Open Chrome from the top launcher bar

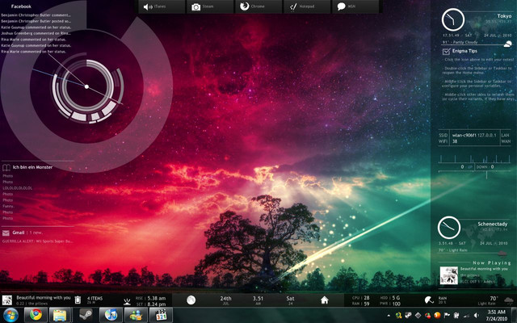(x=258, y=6)
